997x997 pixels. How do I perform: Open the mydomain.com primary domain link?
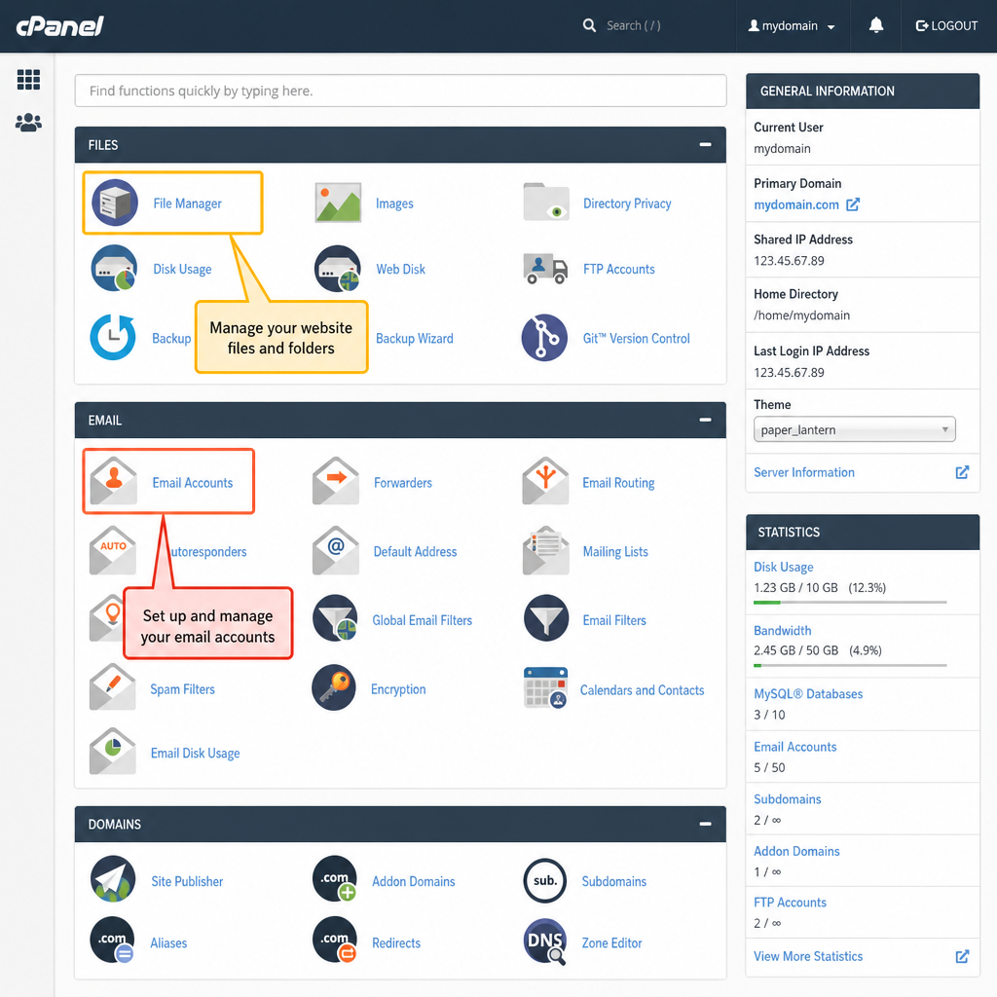tap(796, 204)
